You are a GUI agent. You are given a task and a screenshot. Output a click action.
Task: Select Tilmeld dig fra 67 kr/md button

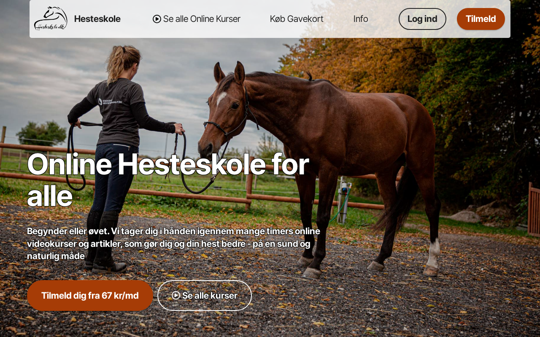(x=90, y=295)
